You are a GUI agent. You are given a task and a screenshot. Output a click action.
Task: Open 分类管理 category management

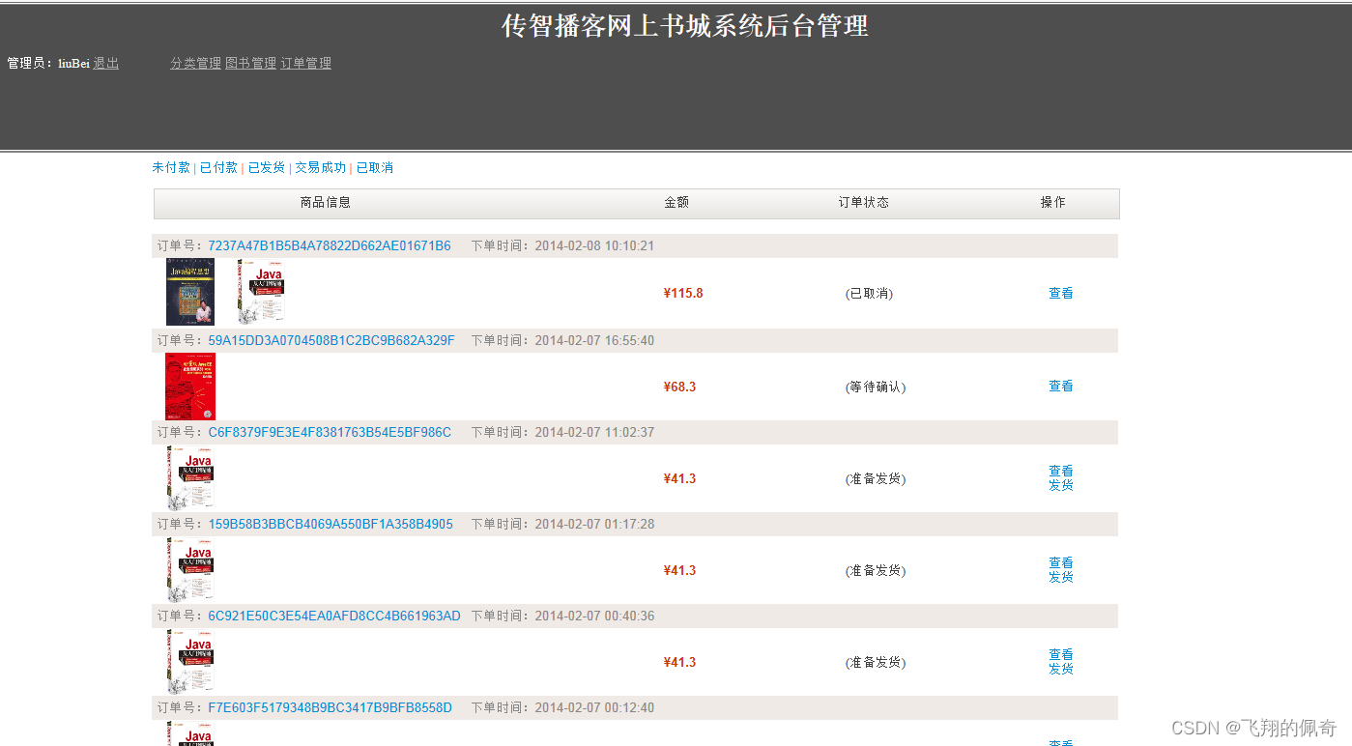click(x=196, y=63)
